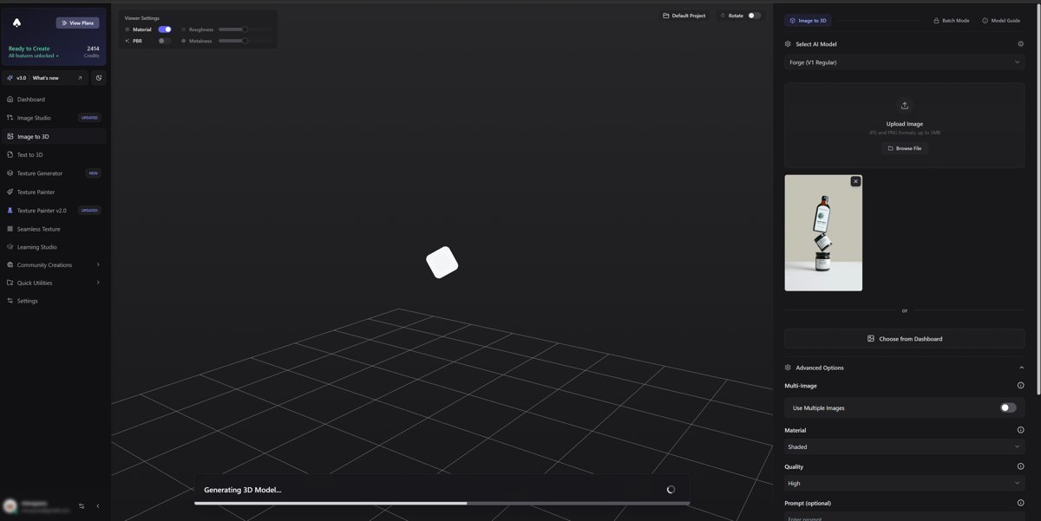Click the Texture Painter v2.0 icon

coord(10,211)
